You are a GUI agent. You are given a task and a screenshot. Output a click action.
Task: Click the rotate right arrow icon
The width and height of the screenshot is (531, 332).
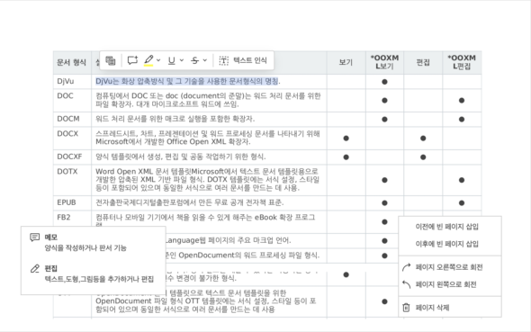click(407, 267)
